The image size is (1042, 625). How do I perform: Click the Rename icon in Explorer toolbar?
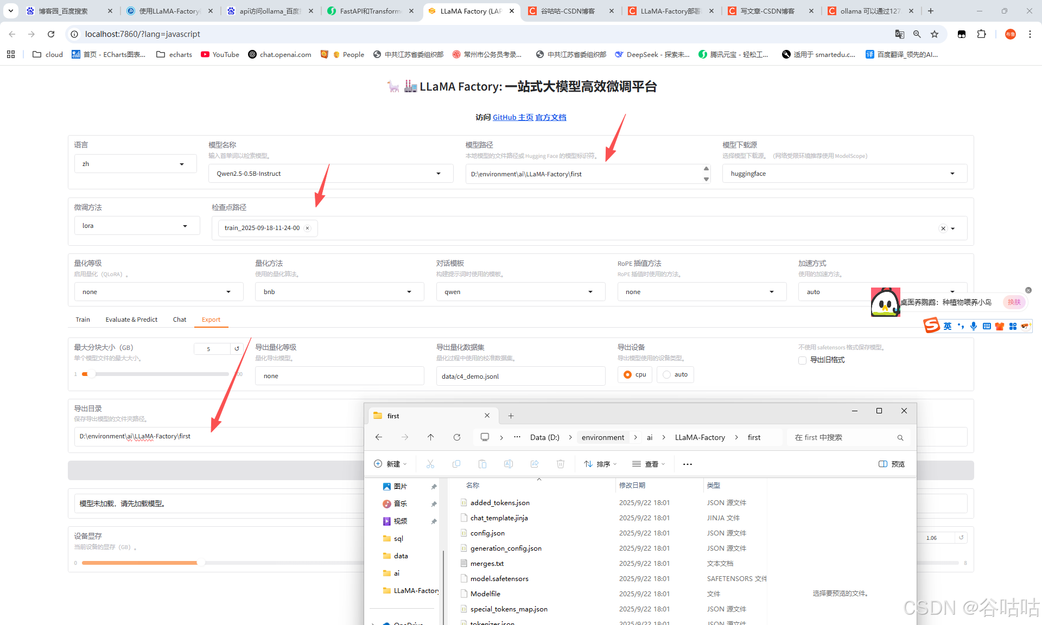pyautogui.click(x=509, y=464)
